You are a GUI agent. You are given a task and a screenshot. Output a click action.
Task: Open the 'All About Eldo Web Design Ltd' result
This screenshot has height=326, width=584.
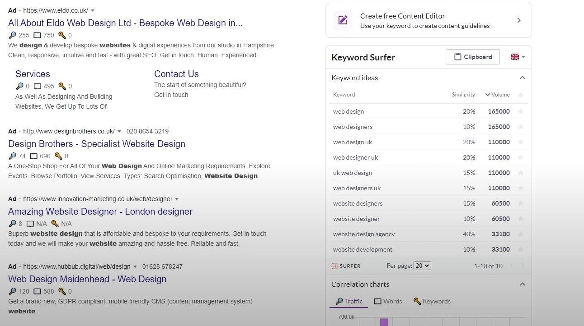[125, 23]
